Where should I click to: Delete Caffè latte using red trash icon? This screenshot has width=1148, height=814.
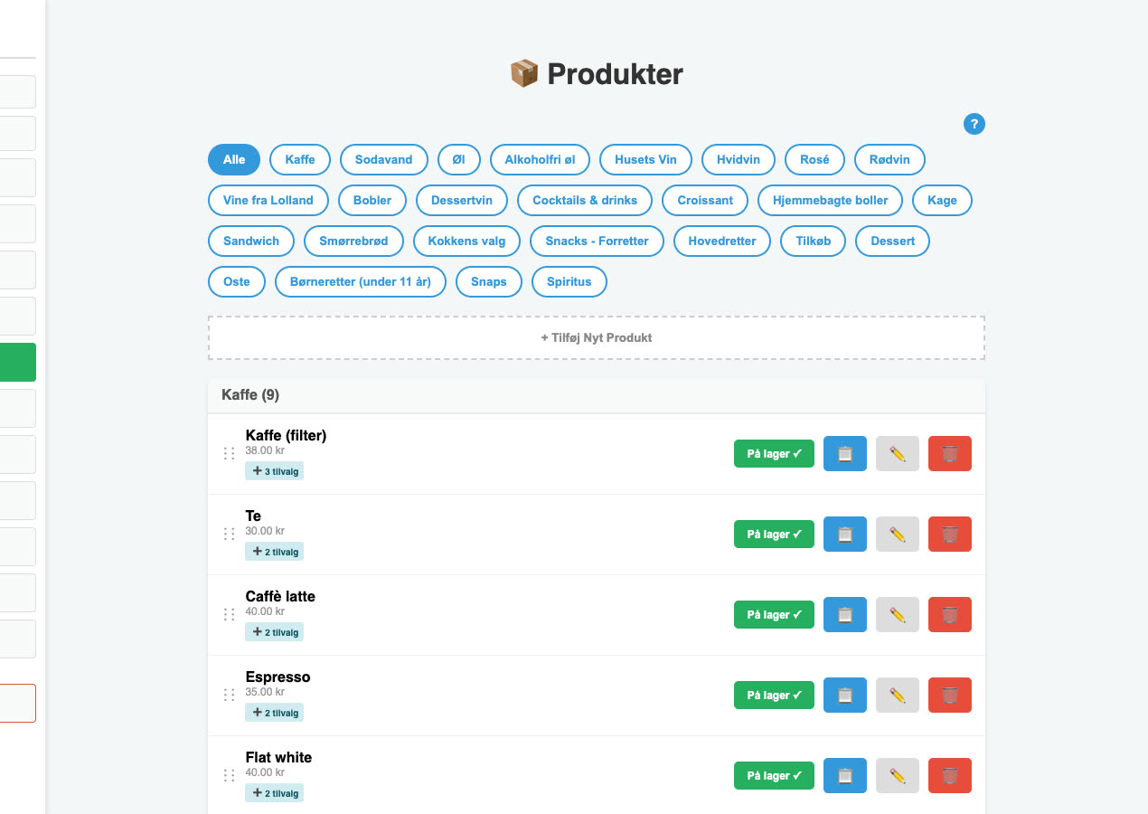point(950,615)
